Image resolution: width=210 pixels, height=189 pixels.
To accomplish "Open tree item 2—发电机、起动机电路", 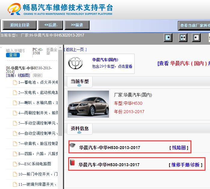I will (x=38, y=93).
